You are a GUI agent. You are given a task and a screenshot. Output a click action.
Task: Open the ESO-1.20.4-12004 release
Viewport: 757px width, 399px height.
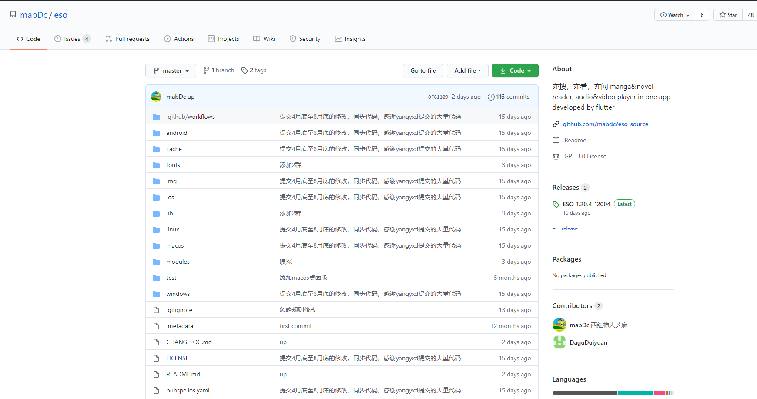(x=586, y=204)
